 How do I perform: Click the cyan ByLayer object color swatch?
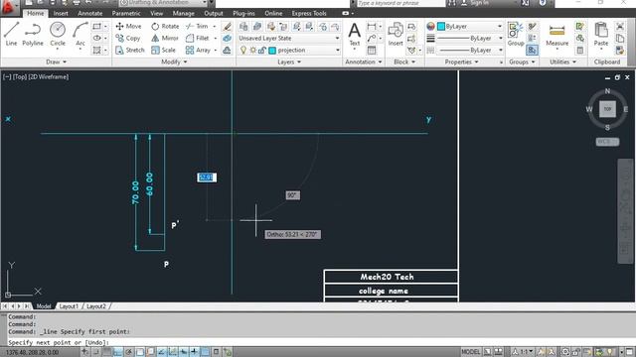pos(441,27)
